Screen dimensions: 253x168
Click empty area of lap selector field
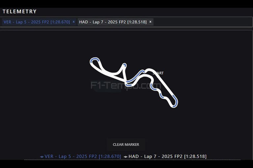click(201, 22)
